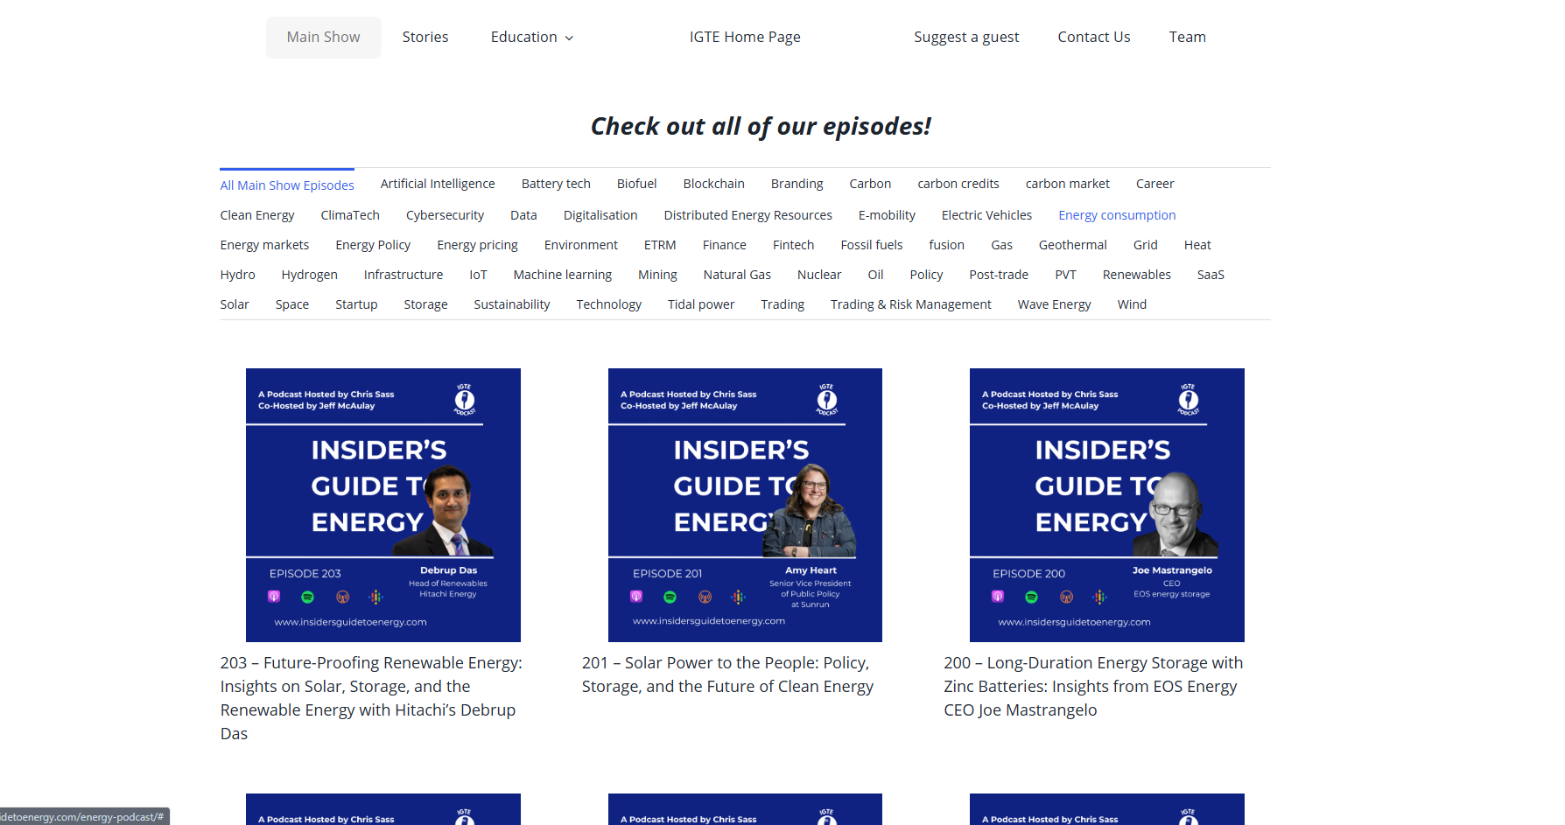This screenshot has height=825, width=1565.
Task: Show Hydrogen episodes
Action: coord(309,275)
